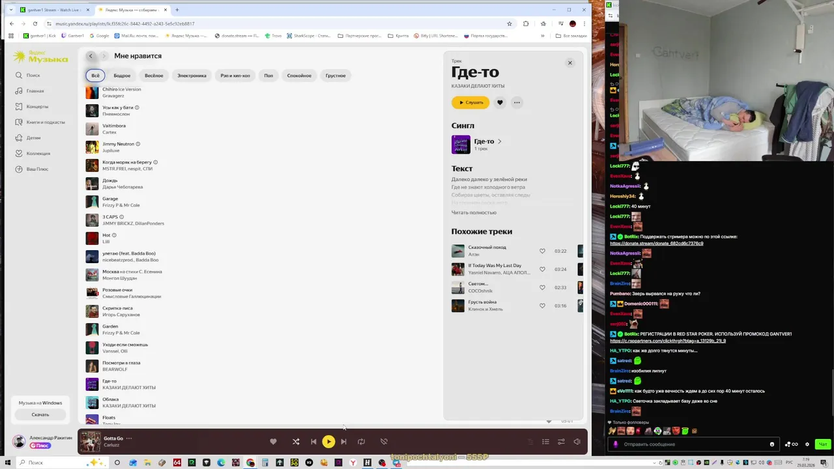Select the Весёлое filter chip
The width and height of the screenshot is (834, 469).
click(154, 76)
